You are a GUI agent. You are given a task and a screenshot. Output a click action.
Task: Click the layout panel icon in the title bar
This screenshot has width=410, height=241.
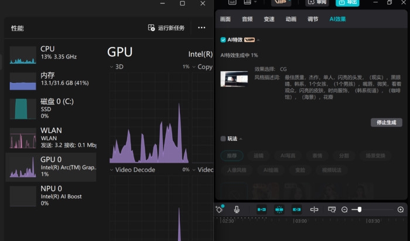point(247,2)
